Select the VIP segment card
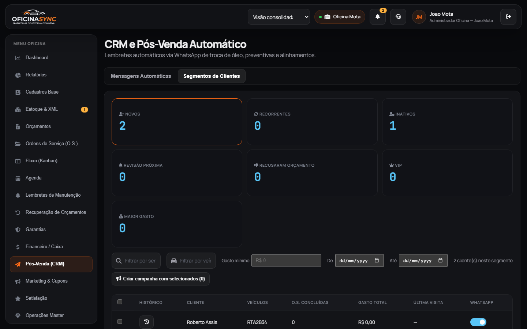The height and width of the screenshot is (329, 527). point(447,173)
